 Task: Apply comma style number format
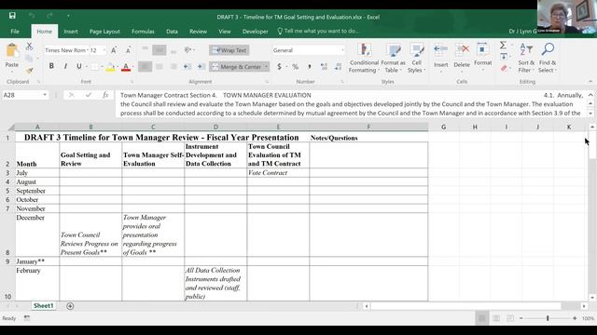coord(310,67)
